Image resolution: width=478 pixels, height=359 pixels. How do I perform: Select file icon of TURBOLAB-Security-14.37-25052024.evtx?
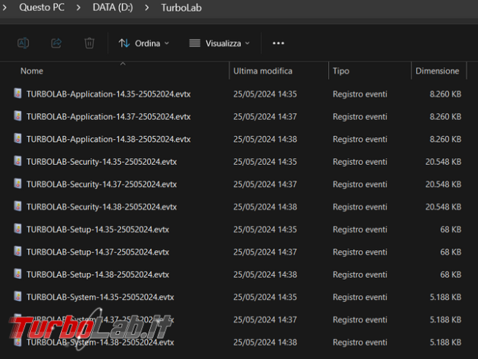click(18, 184)
